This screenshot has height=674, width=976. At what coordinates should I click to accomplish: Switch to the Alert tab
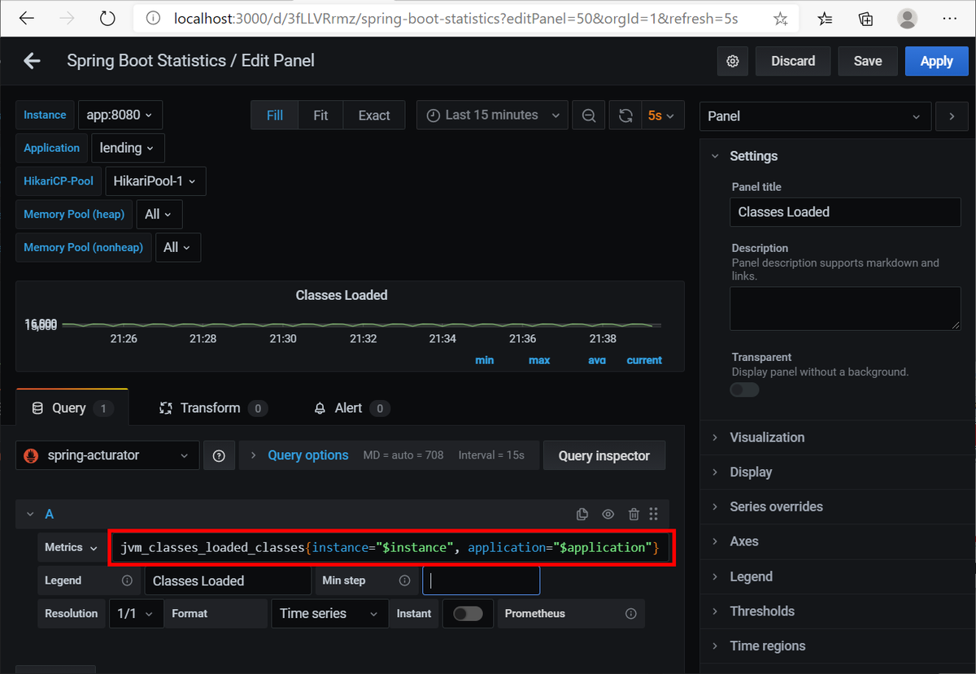(x=351, y=408)
